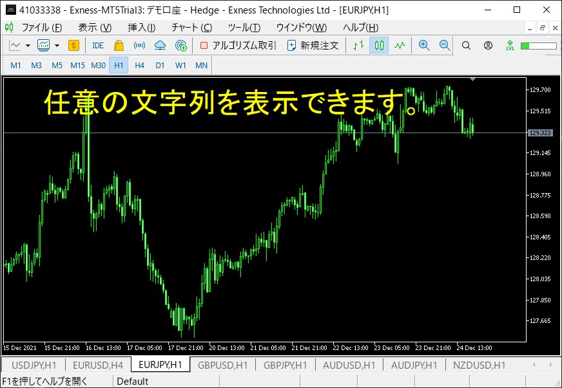562x388 pixels.
Task: Select the D1 timeframe
Action: click(160, 66)
